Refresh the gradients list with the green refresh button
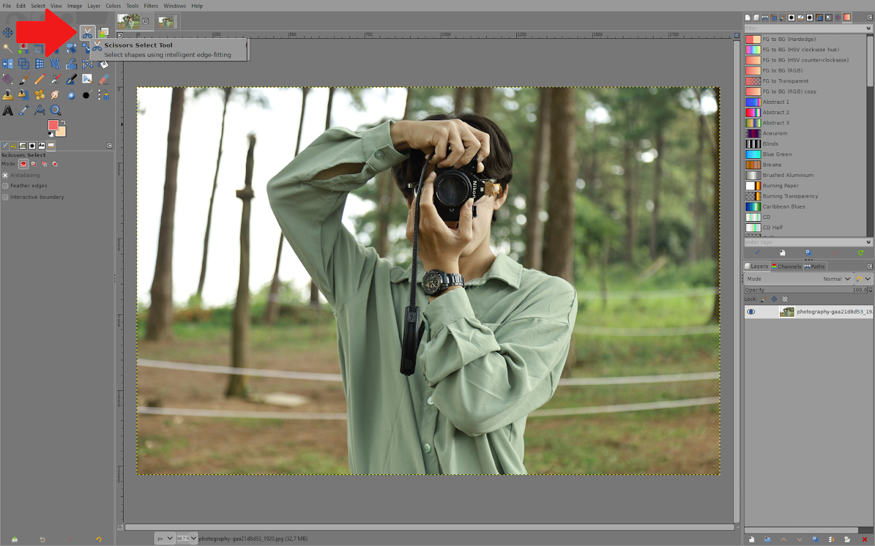This screenshot has height=546, width=875. point(861,253)
